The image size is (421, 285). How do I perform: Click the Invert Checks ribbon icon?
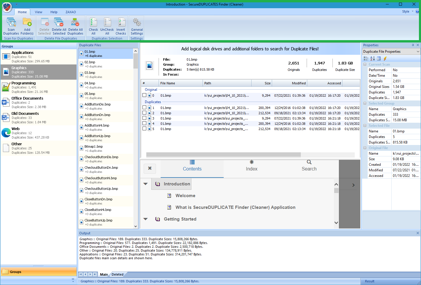pos(121,26)
